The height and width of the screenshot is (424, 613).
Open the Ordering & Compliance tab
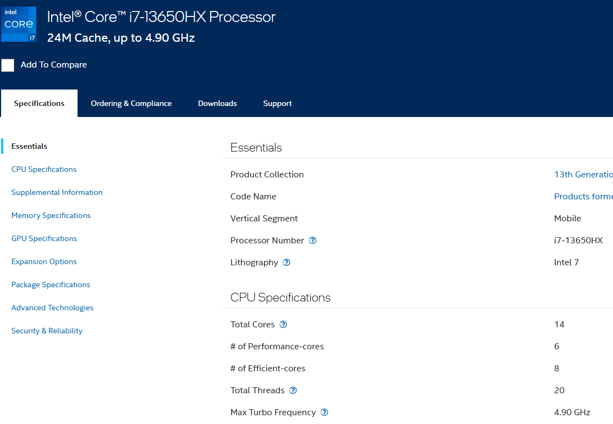coord(131,103)
